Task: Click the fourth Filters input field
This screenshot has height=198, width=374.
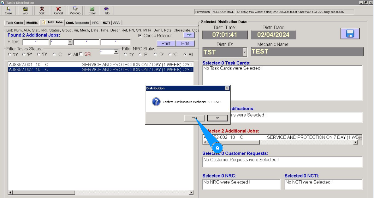Action: [116, 42]
